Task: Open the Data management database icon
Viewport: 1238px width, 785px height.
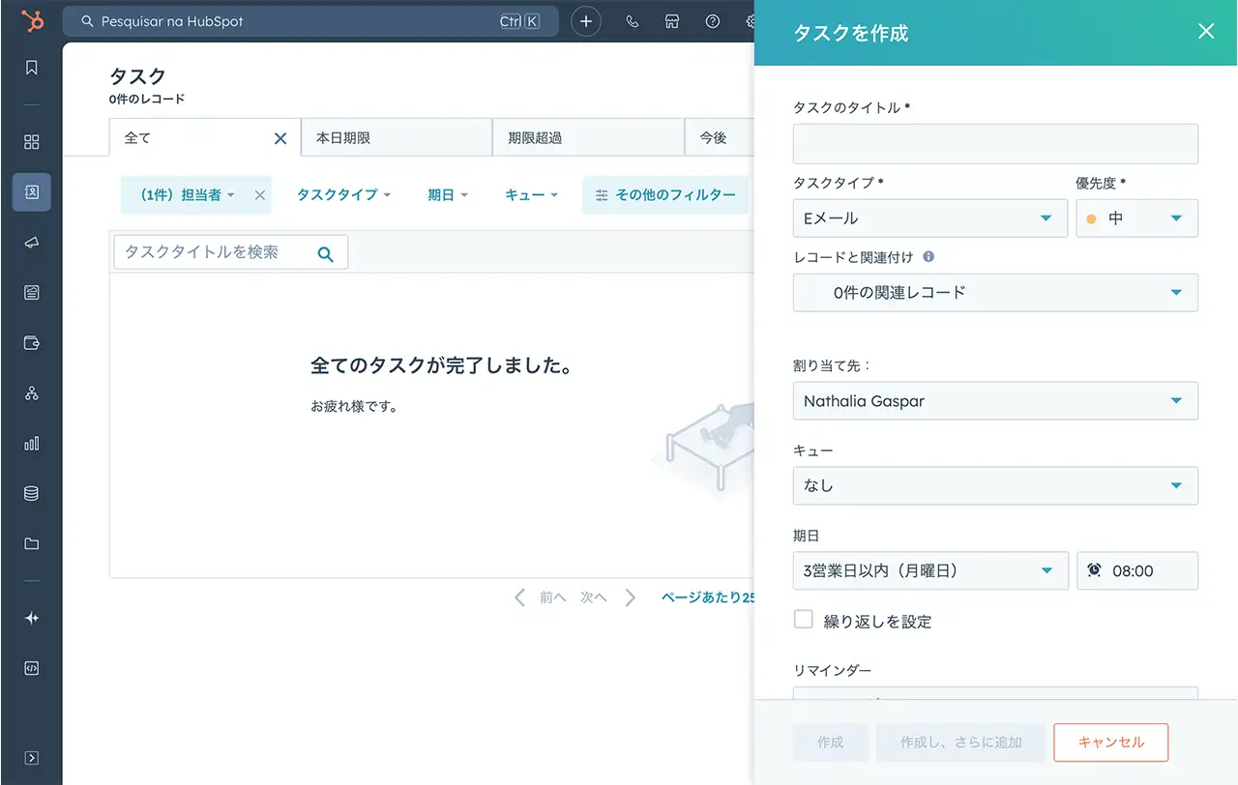Action: [32, 494]
